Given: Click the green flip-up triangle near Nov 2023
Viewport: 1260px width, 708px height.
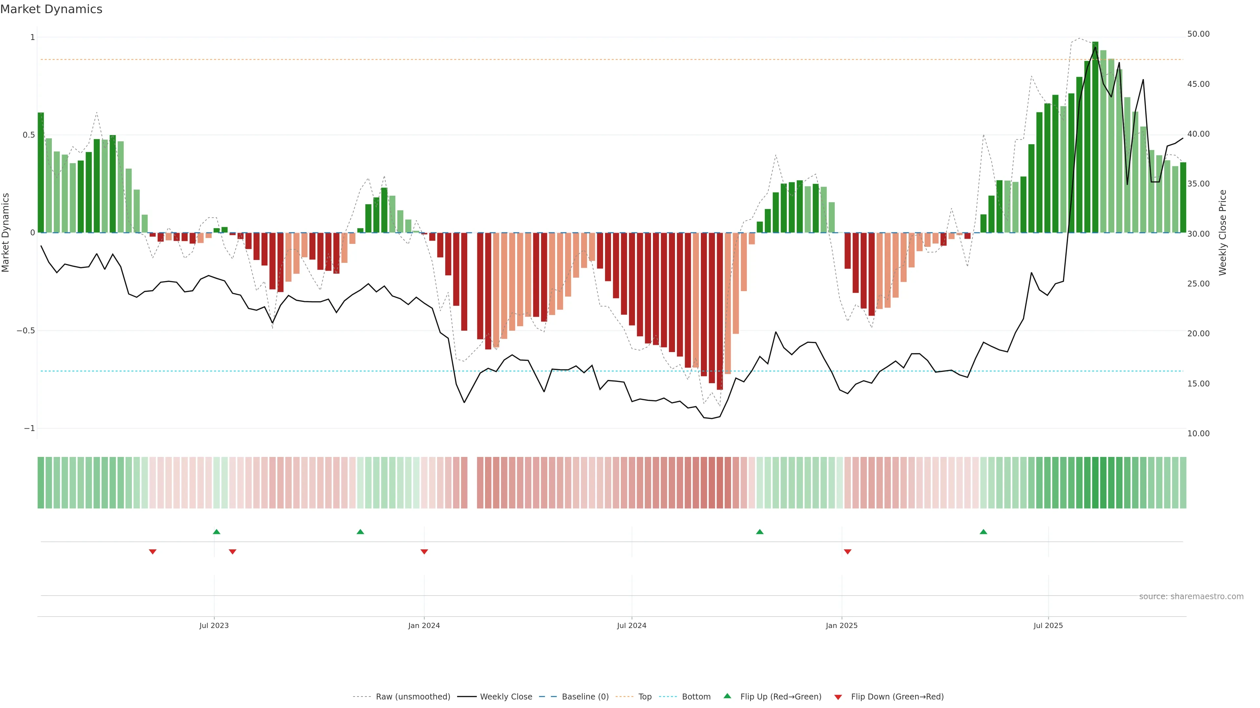Looking at the screenshot, I should [x=361, y=532].
